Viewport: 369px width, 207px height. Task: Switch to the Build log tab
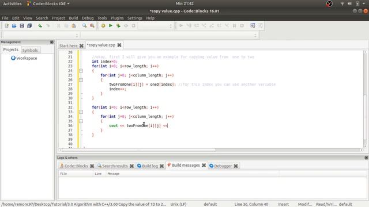(x=150, y=166)
